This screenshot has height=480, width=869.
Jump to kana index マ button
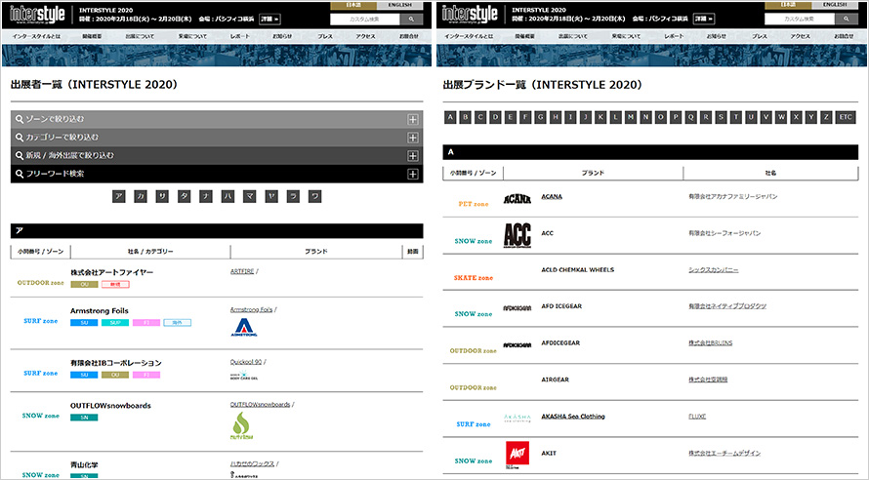coord(250,196)
